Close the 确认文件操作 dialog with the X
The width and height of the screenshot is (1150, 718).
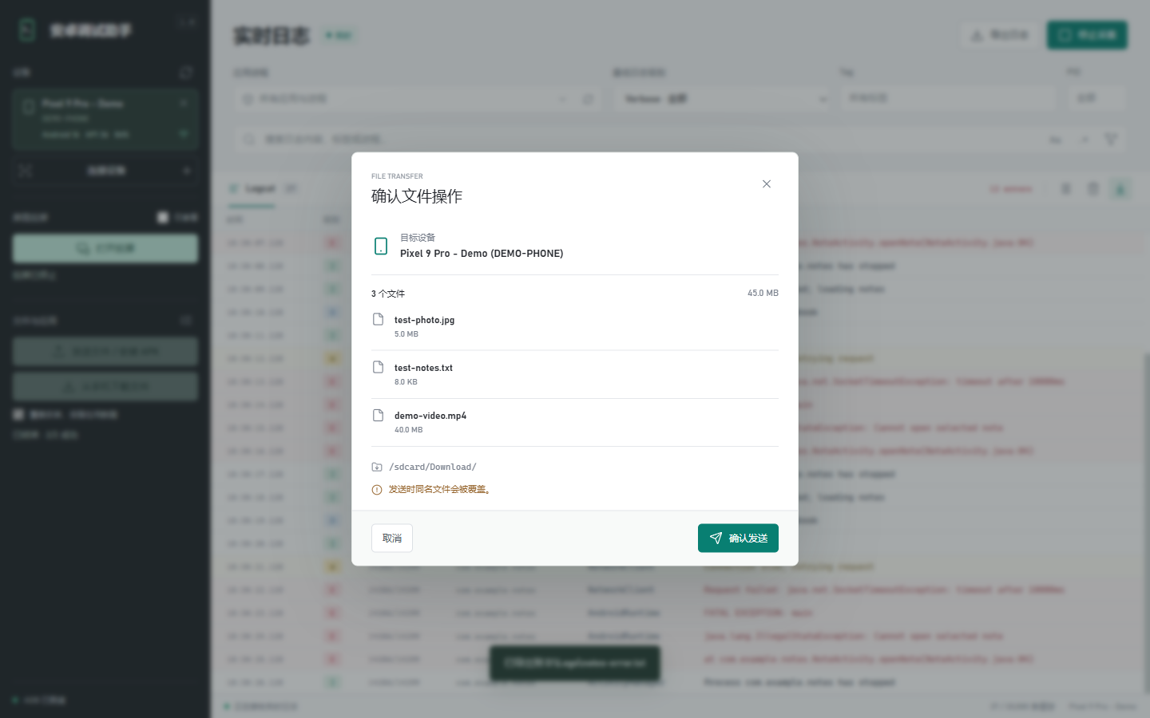[x=767, y=184]
